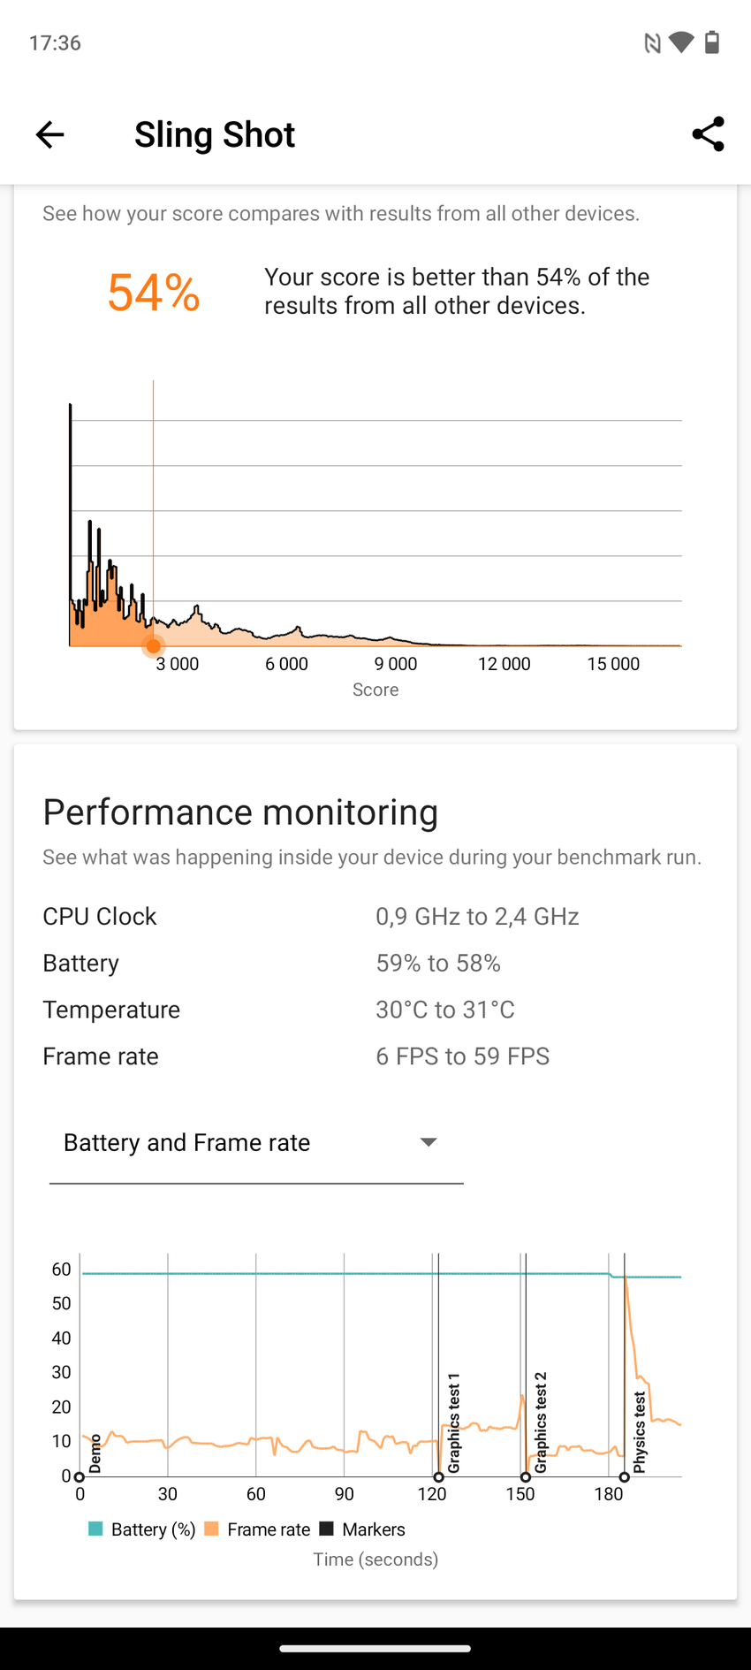The width and height of the screenshot is (751, 1670).
Task: Tap the orange score dot on histogram
Action: 153,646
